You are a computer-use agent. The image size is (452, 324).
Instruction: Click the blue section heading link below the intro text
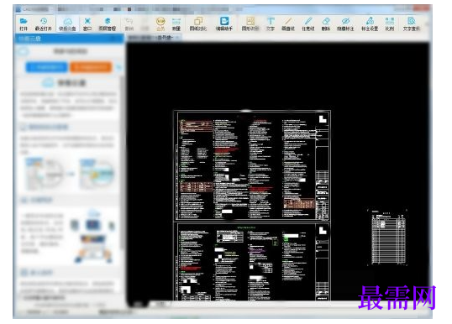(45, 127)
